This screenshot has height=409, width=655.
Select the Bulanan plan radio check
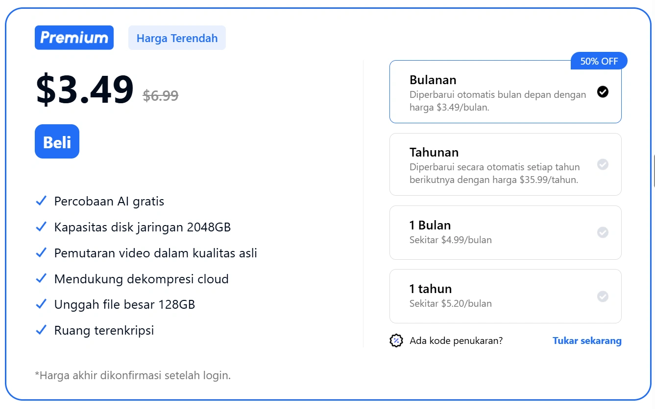(603, 91)
